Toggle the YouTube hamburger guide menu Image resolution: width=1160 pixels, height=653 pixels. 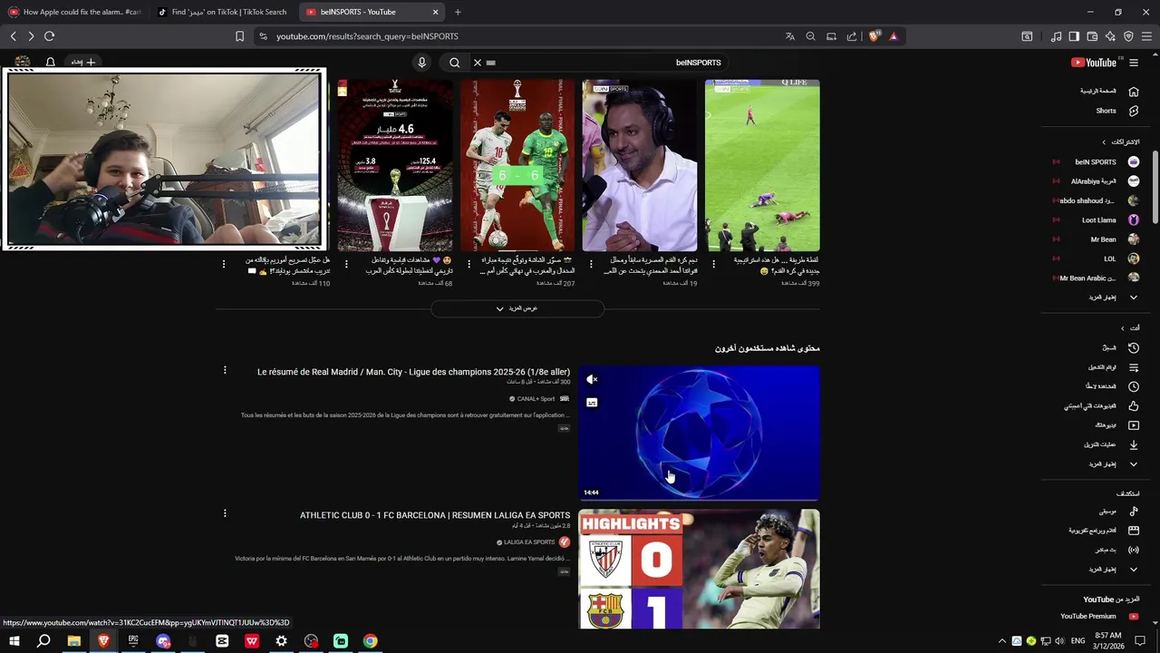point(1134,63)
